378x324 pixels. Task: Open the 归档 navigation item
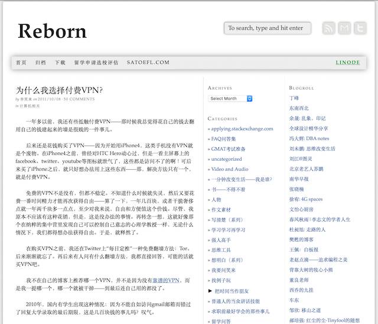point(40,62)
